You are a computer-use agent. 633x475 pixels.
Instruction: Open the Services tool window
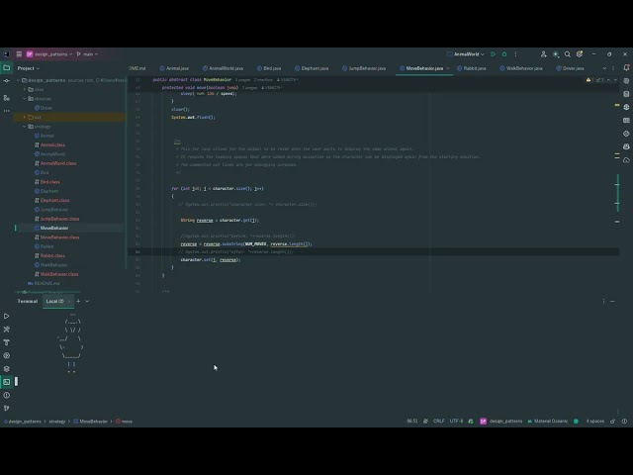pos(7,355)
